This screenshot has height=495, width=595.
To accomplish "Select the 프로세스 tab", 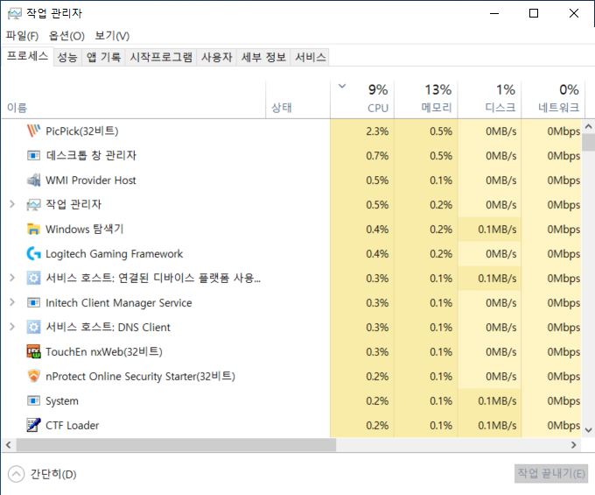I will coord(27,56).
